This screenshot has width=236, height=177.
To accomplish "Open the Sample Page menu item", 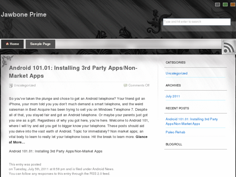I will [x=40, y=44].
